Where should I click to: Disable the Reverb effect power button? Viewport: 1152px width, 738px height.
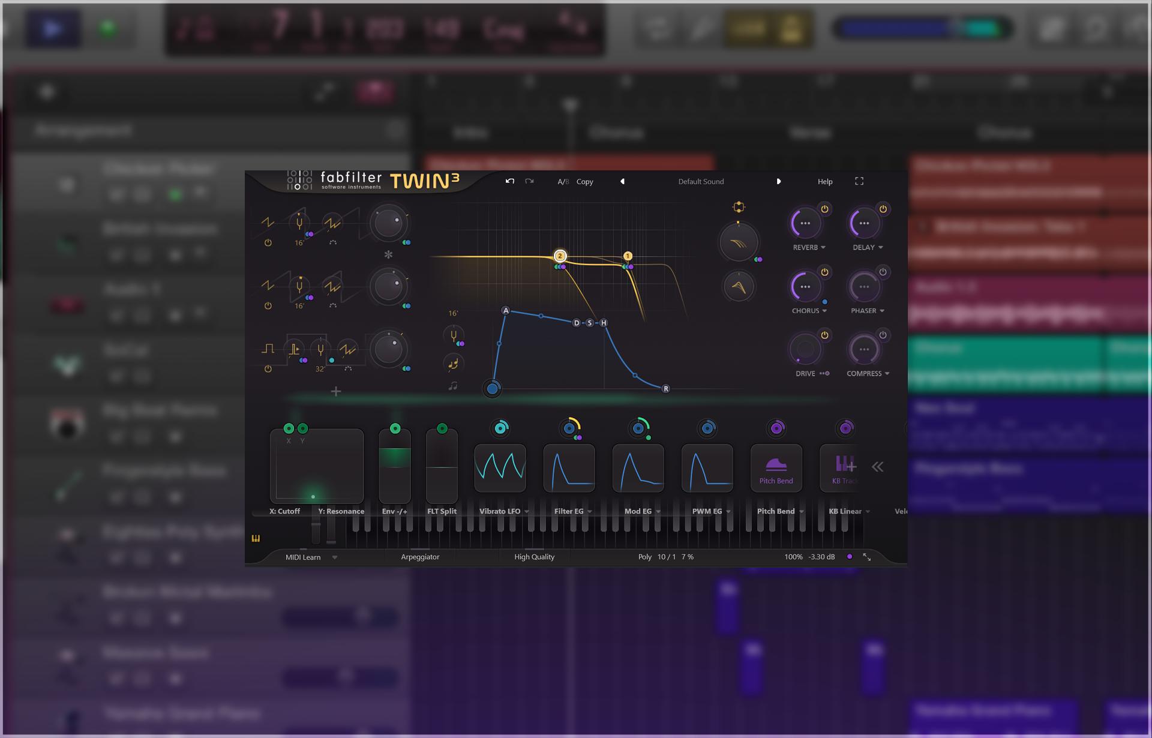[824, 209]
